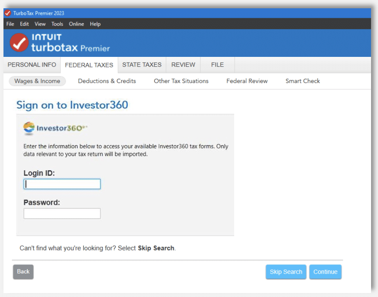Open the Online menu

coord(76,24)
